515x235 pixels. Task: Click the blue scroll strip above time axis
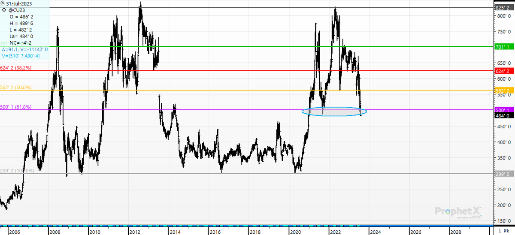click(247, 225)
